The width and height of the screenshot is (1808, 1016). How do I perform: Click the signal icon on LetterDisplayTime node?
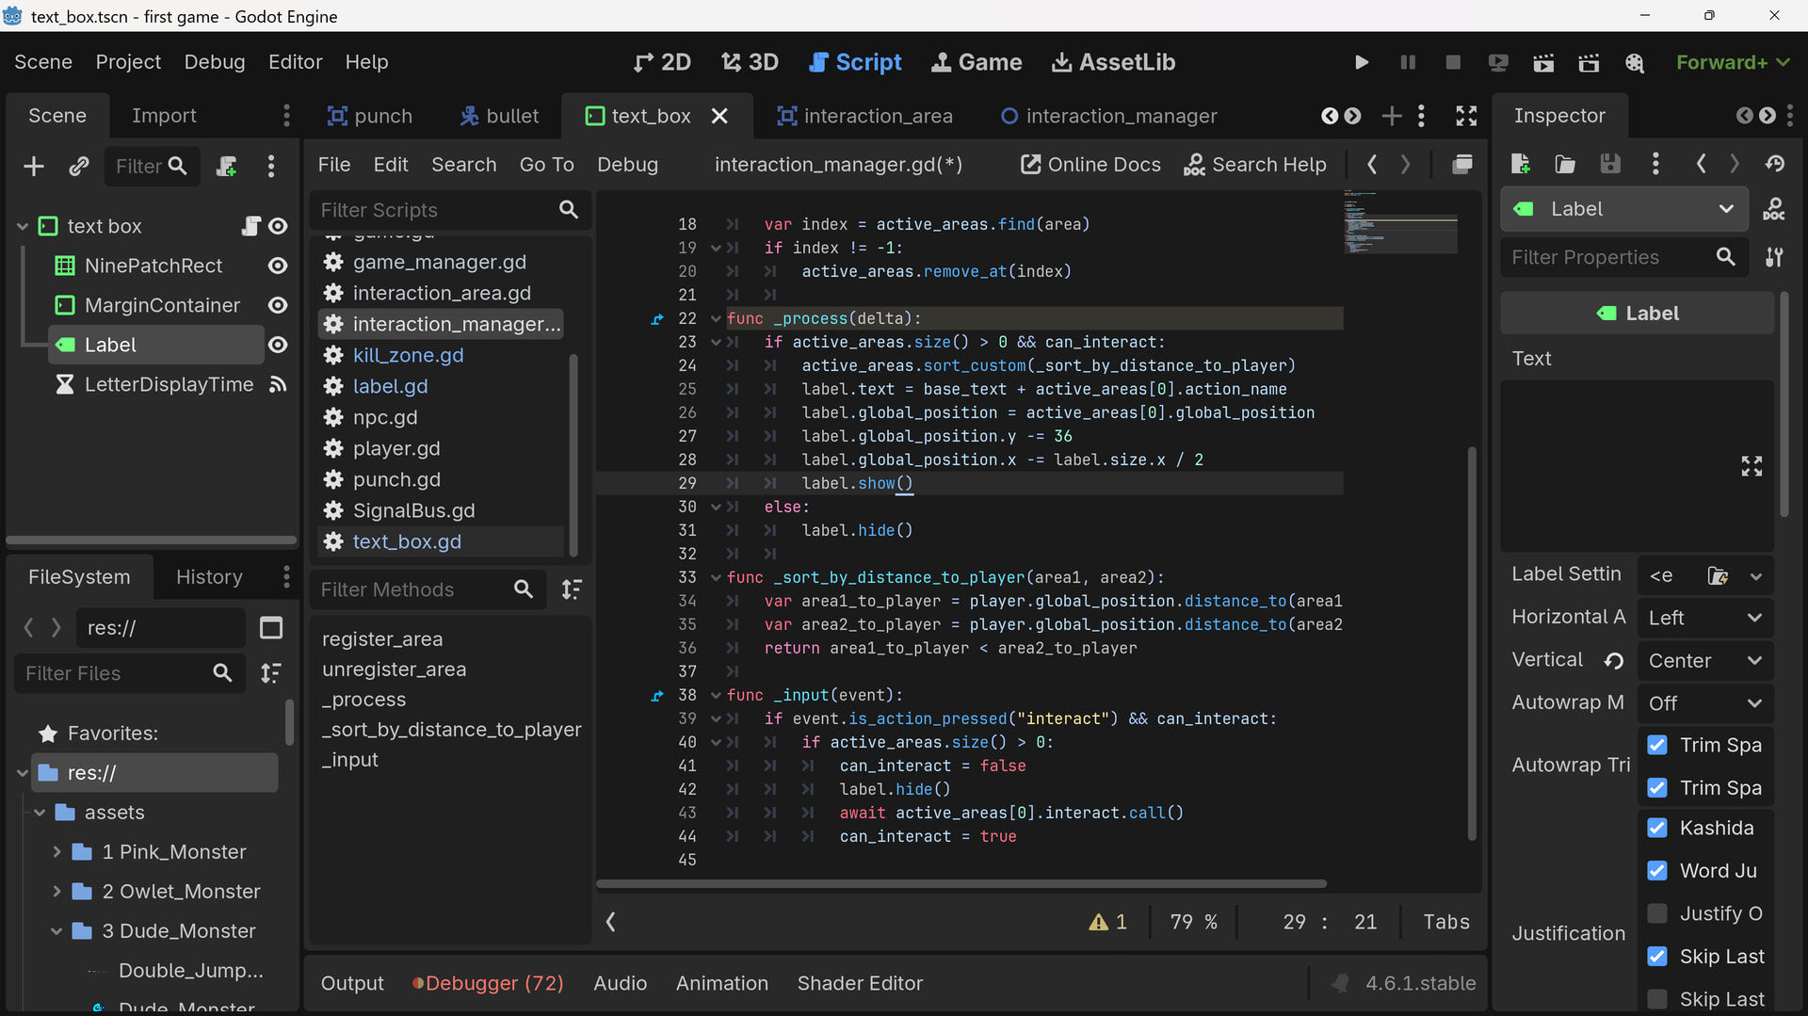pyautogui.click(x=278, y=384)
